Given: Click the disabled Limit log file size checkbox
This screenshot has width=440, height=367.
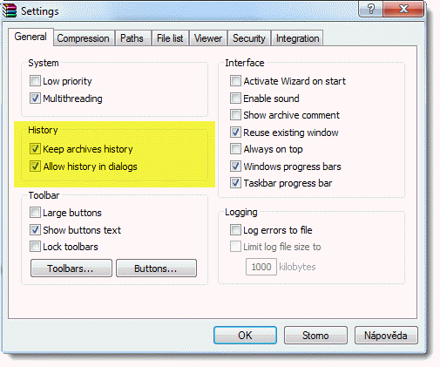Looking at the screenshot, I should tap(235, 247).
